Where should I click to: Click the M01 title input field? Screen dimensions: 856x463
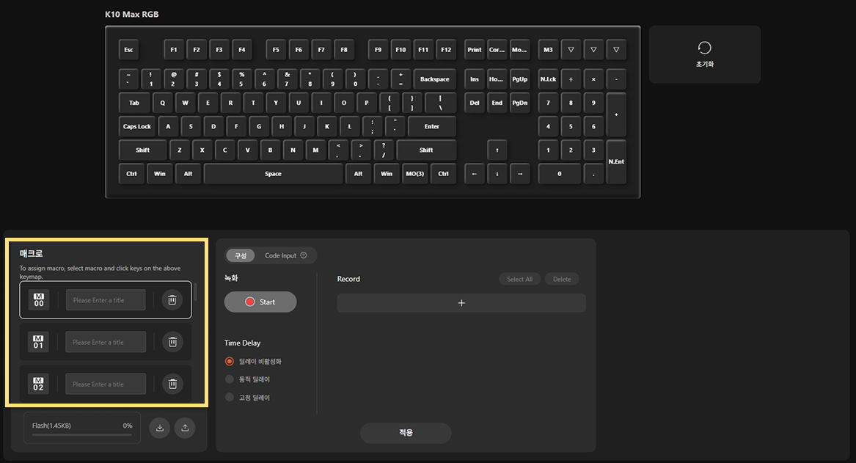tap(106, 342)
